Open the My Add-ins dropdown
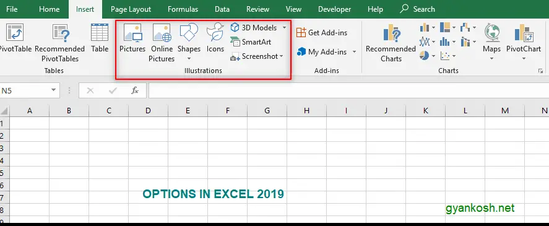Viewport: 549px width, 226px height. click(x=354, y=52)
